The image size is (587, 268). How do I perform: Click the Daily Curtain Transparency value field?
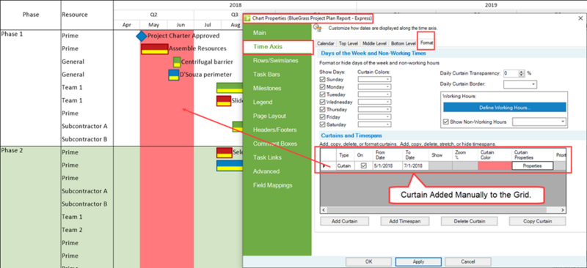[x=511, y=73]
